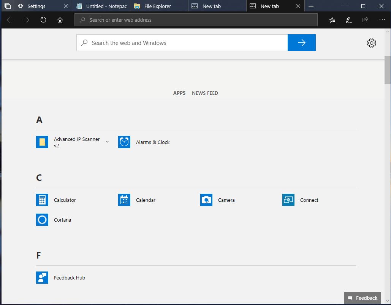Image resolution: width=391 pixels, height=305 pixels.
Task: Jump using the letter C section header
Action: point(39,177)
